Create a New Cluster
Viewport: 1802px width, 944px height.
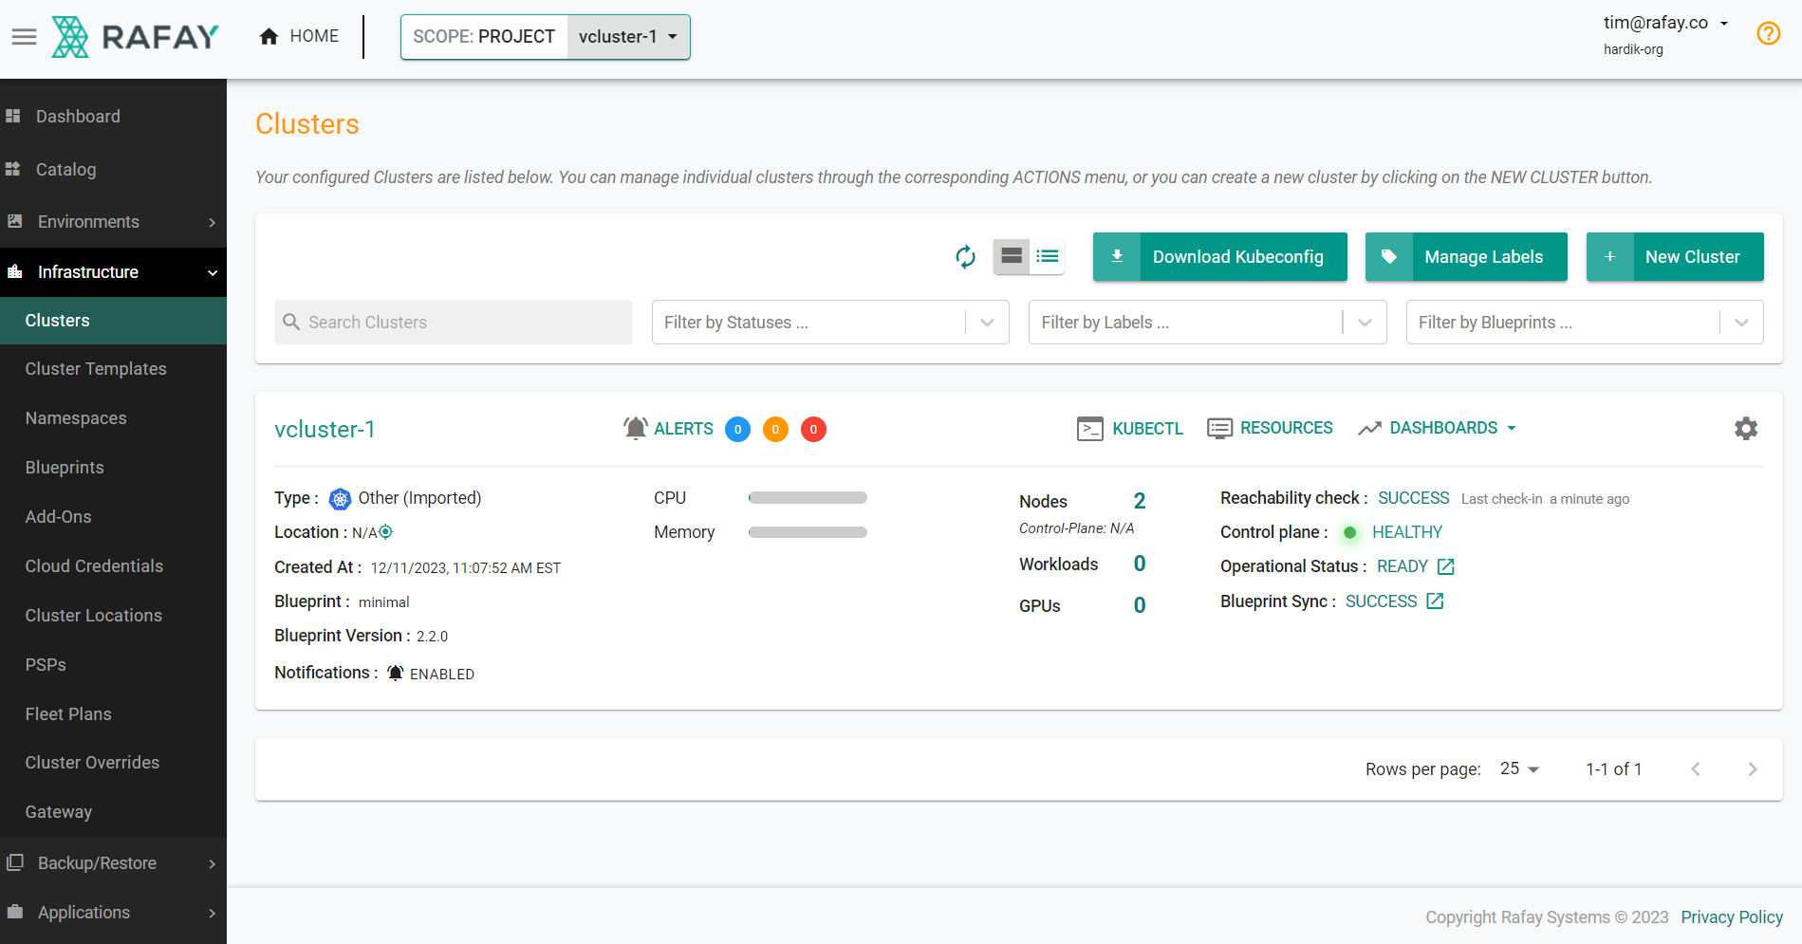click(x=1675, y=256)
